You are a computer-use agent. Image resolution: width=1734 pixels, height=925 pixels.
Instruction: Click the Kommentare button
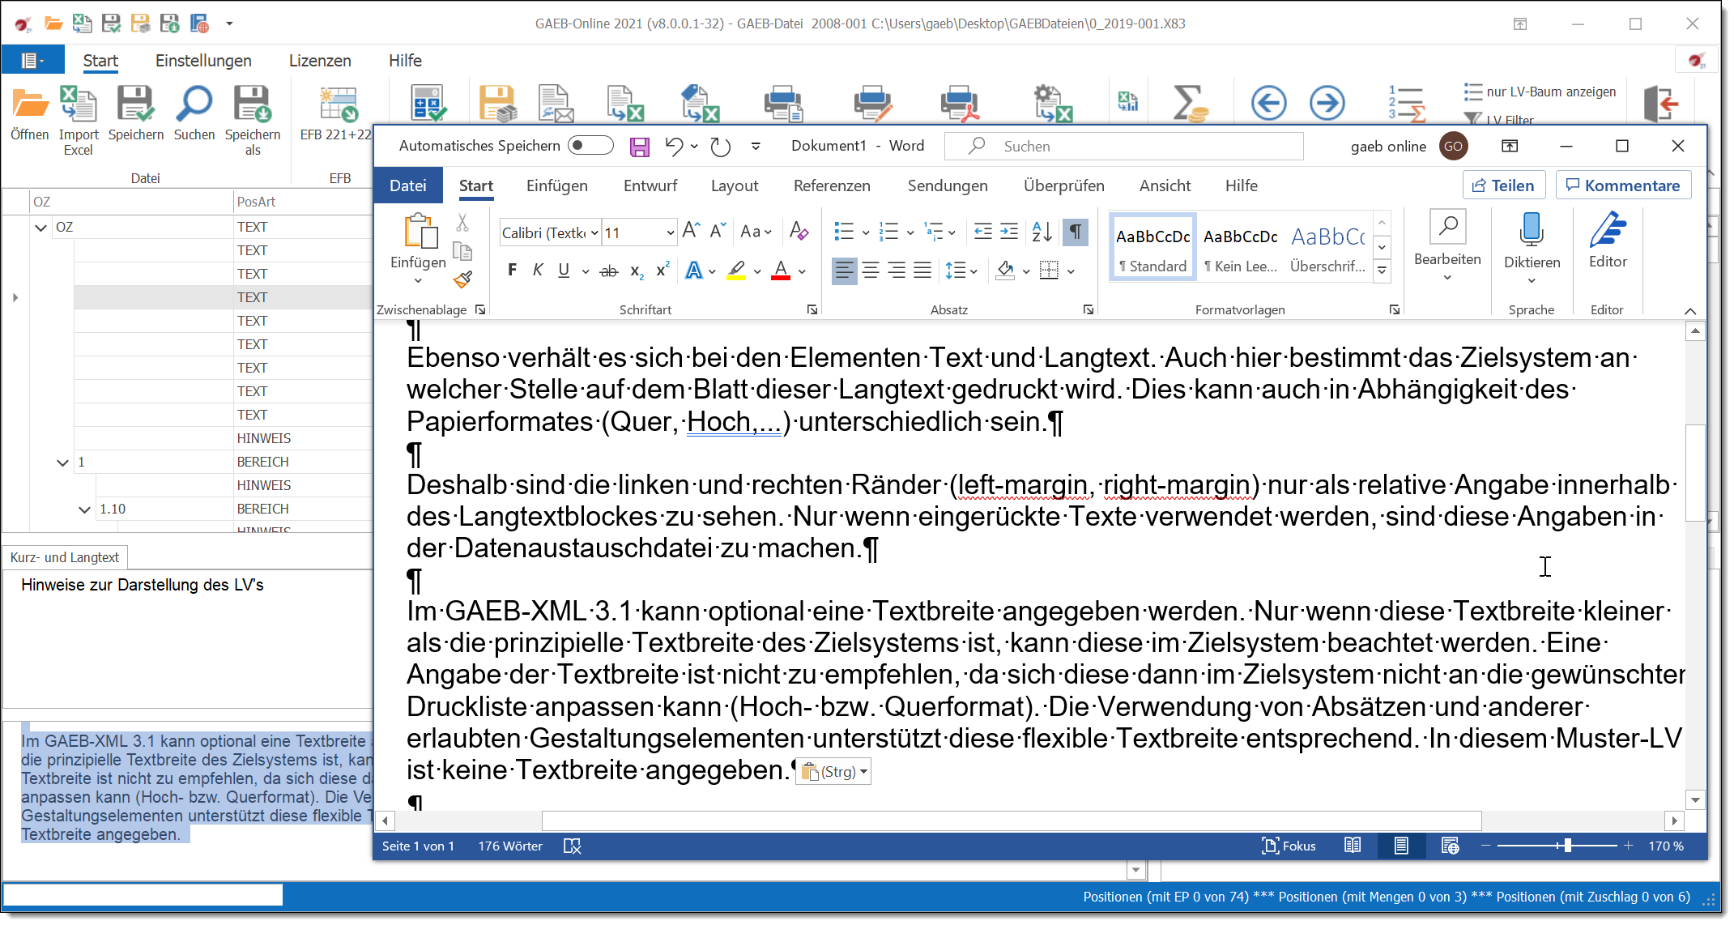click(x=1623, y=185)
